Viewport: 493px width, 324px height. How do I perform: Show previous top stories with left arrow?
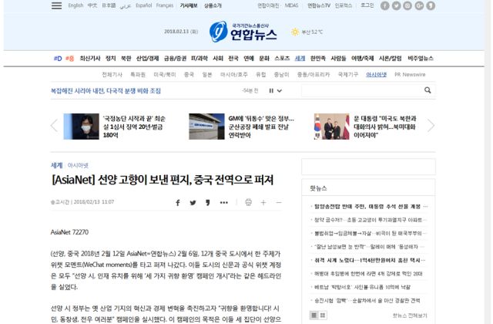pos(54,126)
